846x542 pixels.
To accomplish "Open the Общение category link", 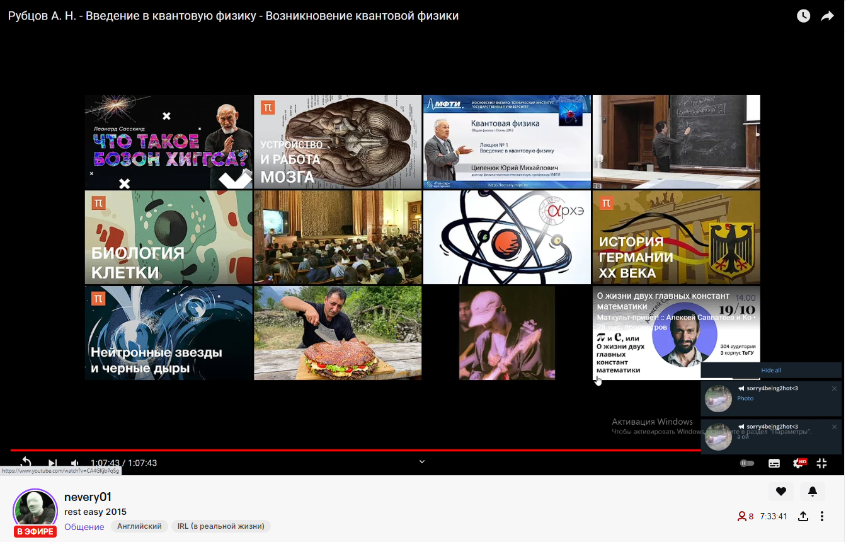I will point(84,526).
